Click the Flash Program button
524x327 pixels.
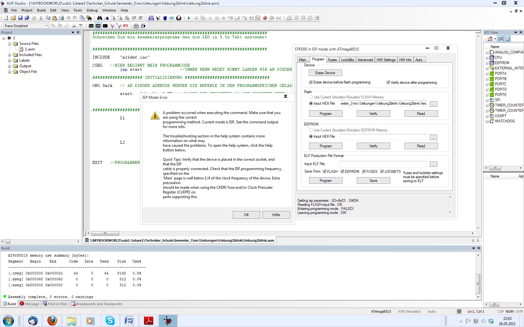tap(326, 114)
